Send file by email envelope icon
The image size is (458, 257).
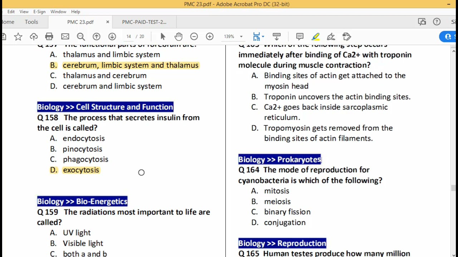[x=65, y=36]
